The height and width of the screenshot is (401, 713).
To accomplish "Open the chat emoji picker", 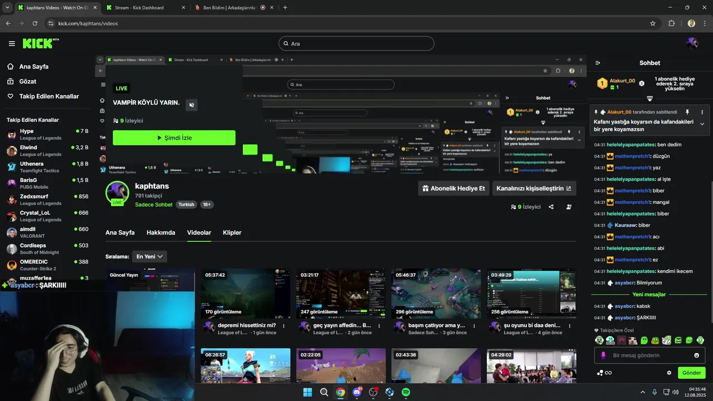I will point(696,355).
